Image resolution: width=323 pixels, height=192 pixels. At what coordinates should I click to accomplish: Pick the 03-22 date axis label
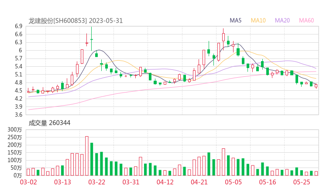[96, 182]
